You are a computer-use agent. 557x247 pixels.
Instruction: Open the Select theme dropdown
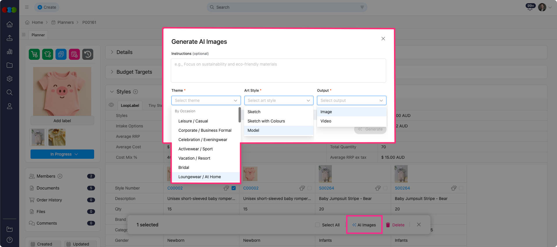coord(206,100)
